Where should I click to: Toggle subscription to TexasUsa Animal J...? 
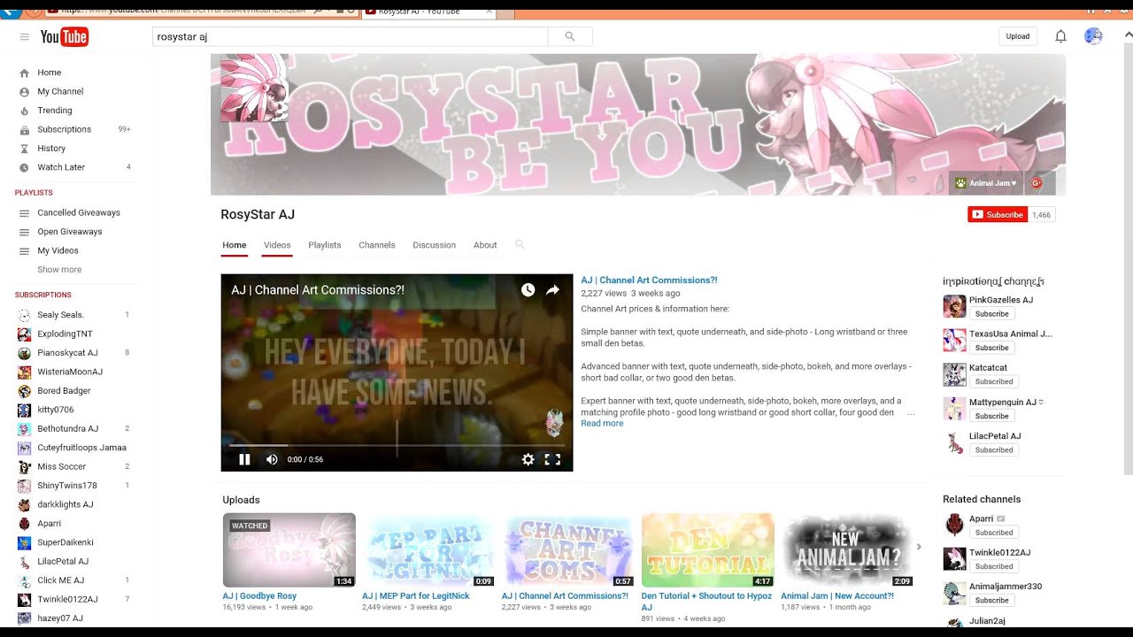(991, 348)
